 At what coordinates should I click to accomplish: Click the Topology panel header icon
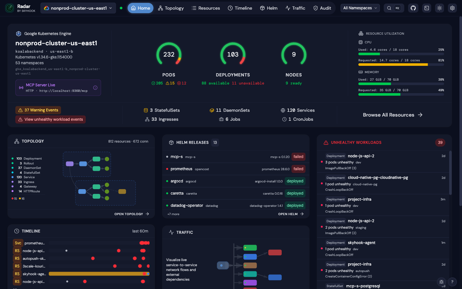(17, 141)
